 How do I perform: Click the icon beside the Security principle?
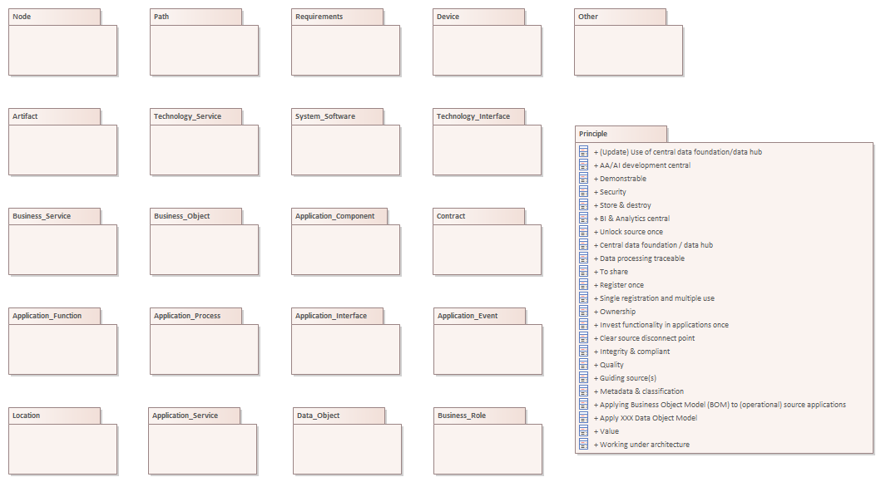[x=584, y=192]
